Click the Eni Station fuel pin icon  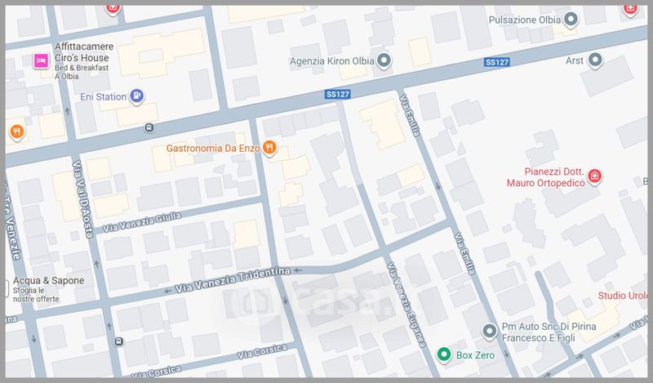[x=136, y=96]
